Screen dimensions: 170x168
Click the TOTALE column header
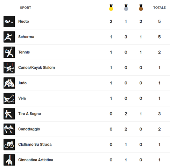pos(160,8)
